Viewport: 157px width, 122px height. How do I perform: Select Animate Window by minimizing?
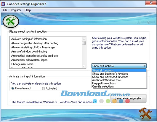46,52
